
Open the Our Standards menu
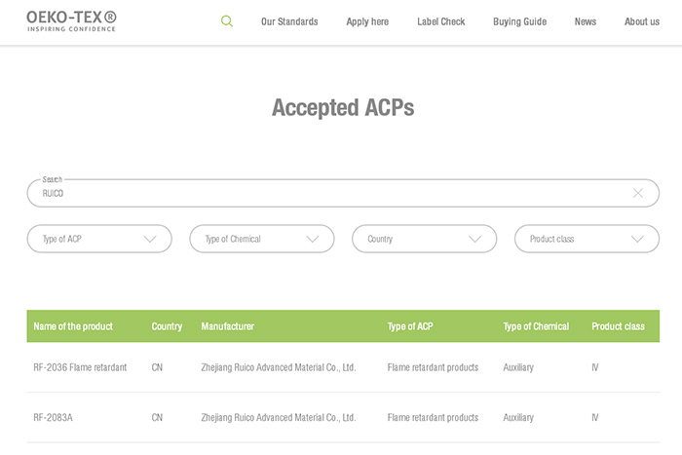click(289, 21)
